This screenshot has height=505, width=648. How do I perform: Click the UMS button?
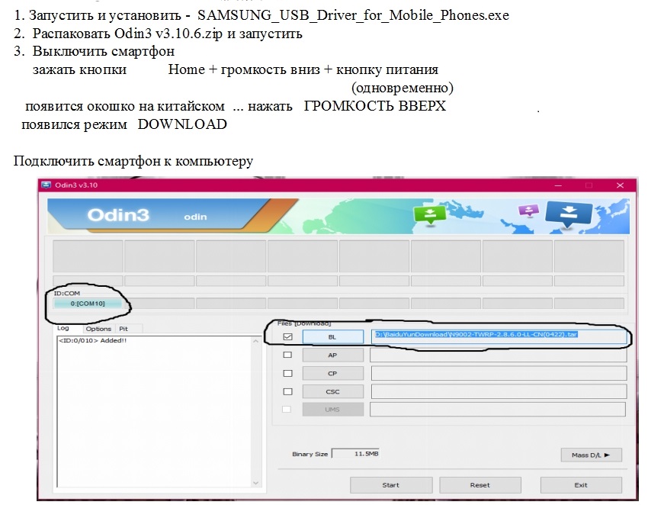coord(332,409)
